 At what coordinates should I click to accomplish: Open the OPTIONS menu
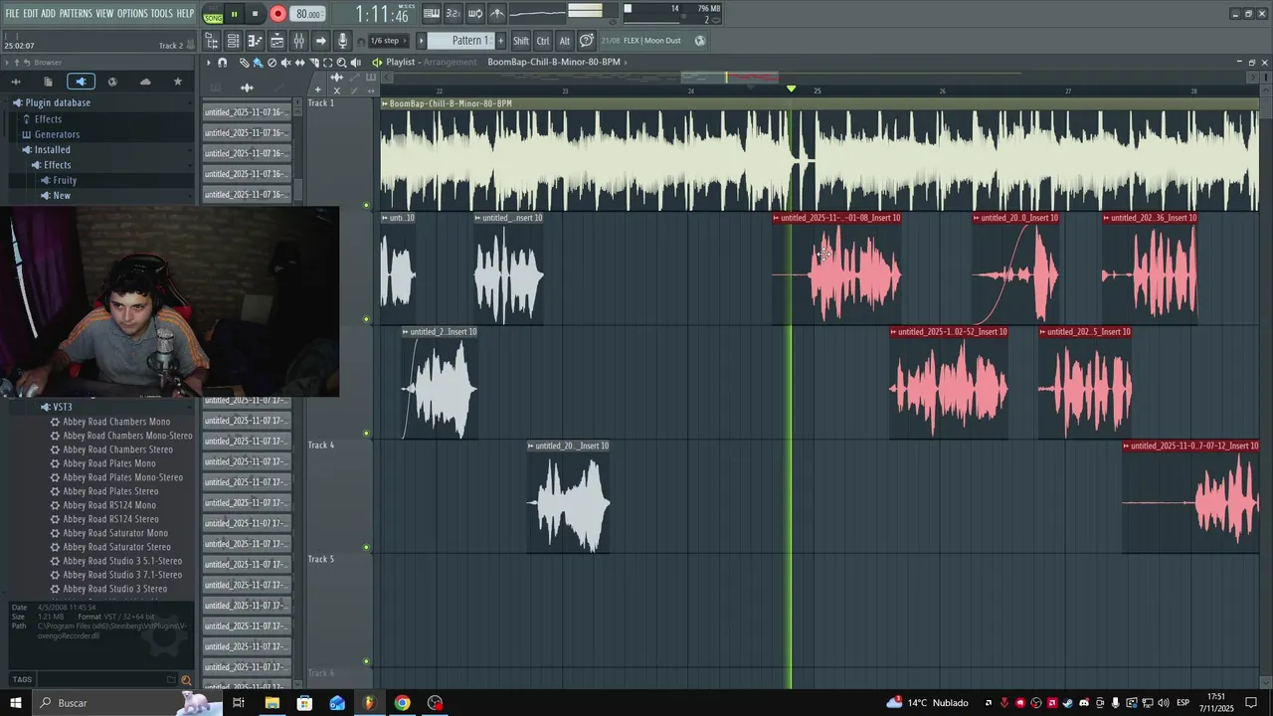[x=132, y=13]
